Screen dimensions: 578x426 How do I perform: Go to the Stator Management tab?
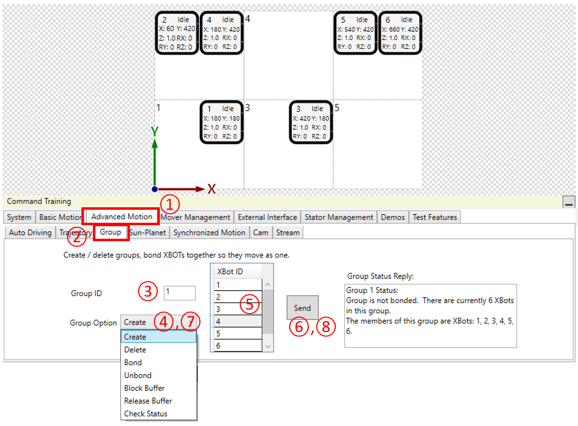(339, 217)
